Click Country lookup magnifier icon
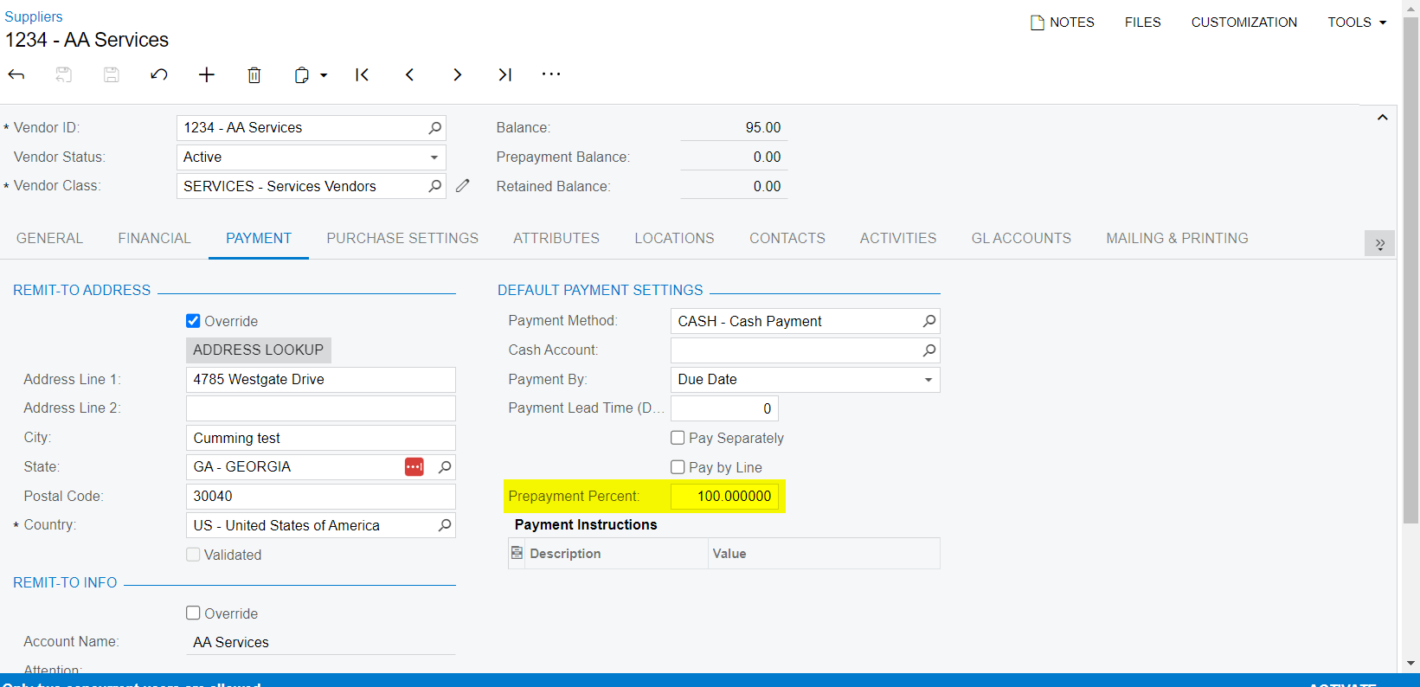Viewport: 1420px width, 687px height. [x=445, y=525]
